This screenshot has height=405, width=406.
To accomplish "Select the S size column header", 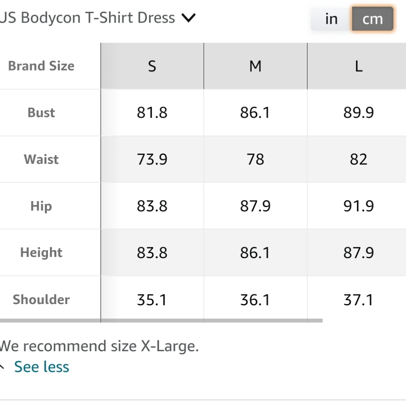I will click(152, 66).
